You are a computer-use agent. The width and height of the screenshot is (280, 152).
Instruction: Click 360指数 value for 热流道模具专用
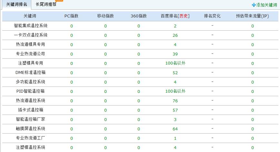pyautogui.click(x=139, y=45)
